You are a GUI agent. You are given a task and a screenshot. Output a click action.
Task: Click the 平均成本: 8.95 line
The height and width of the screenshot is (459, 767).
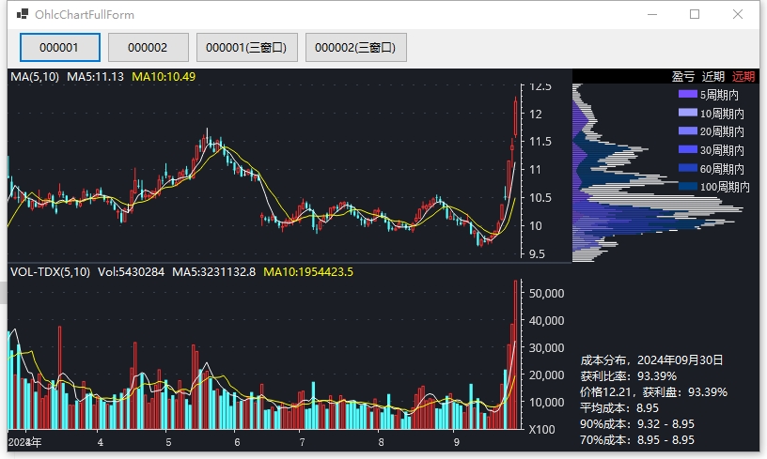[x=619, y=407]
